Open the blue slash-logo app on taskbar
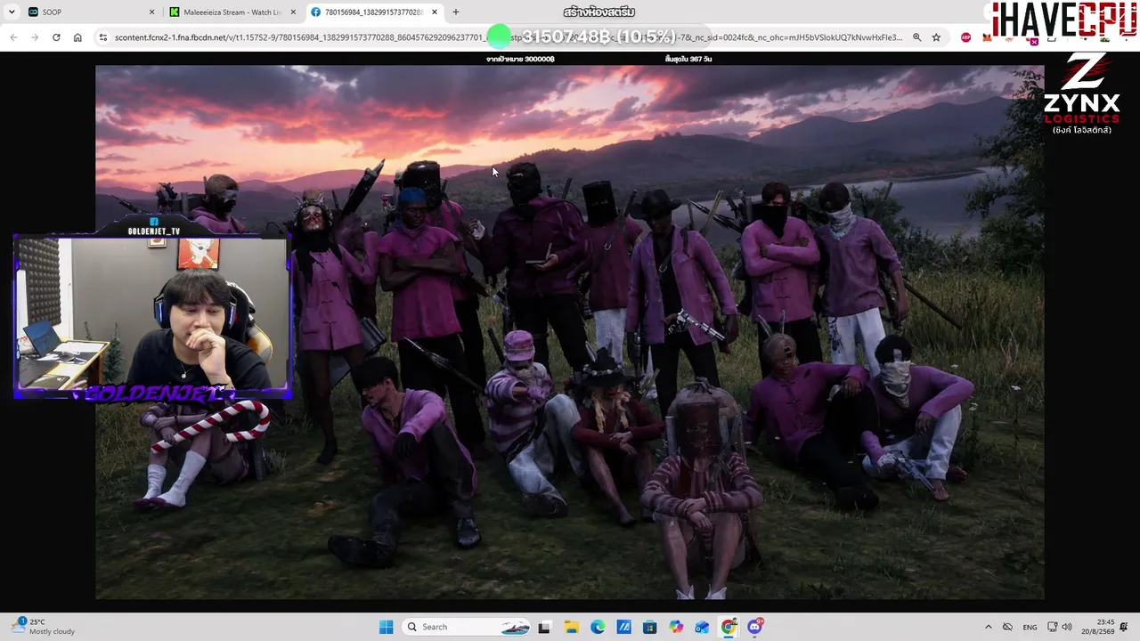The width and height of the screenshot is (1140, 641). point(623,627)
